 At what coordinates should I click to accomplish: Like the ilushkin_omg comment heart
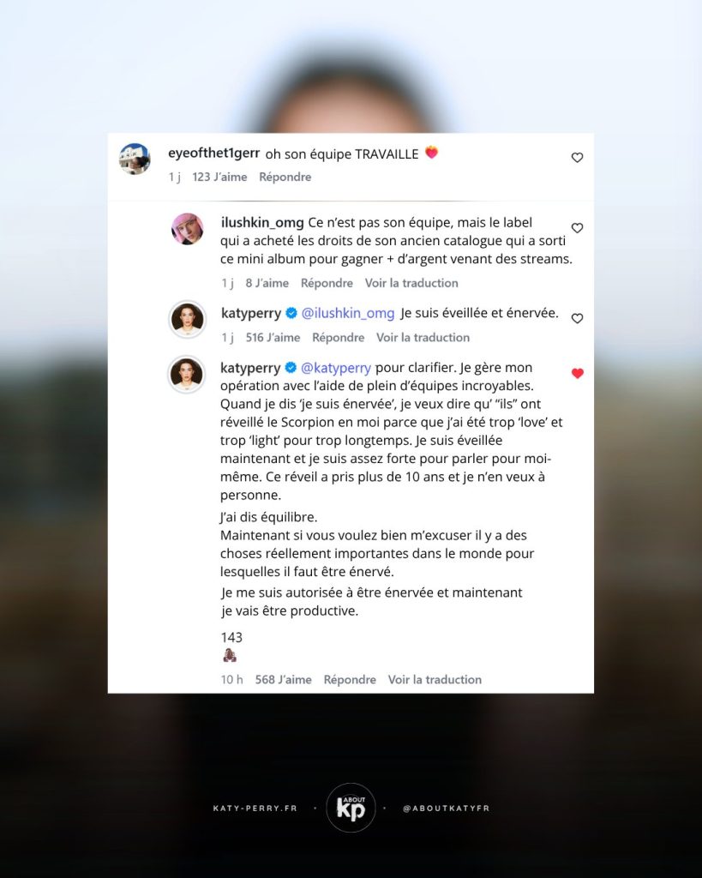click(577, 228)
